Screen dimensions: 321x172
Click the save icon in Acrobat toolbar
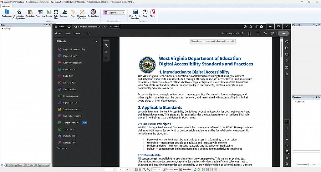[258, 33]
